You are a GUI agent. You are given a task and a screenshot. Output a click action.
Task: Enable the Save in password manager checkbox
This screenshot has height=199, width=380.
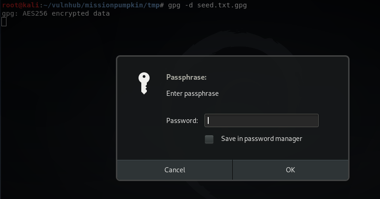point(209,139)
